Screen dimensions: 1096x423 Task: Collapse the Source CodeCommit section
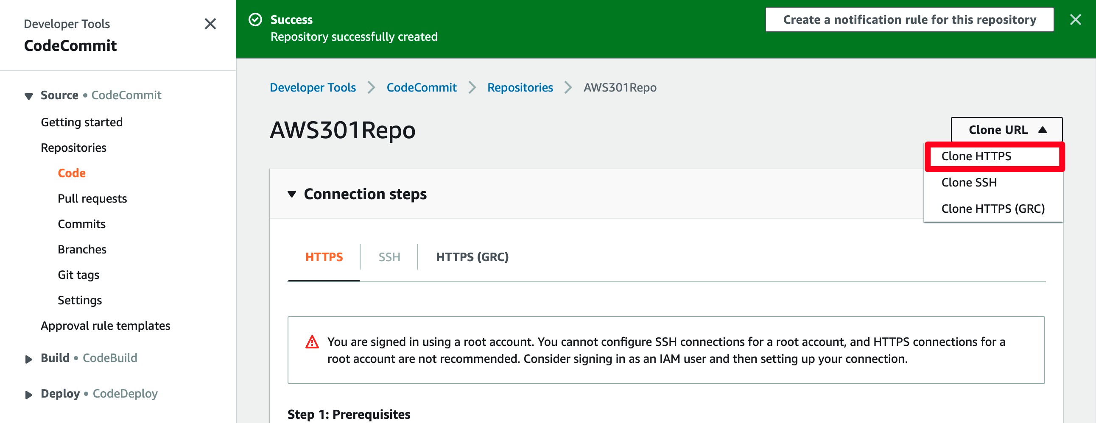(x=28, y=96)
